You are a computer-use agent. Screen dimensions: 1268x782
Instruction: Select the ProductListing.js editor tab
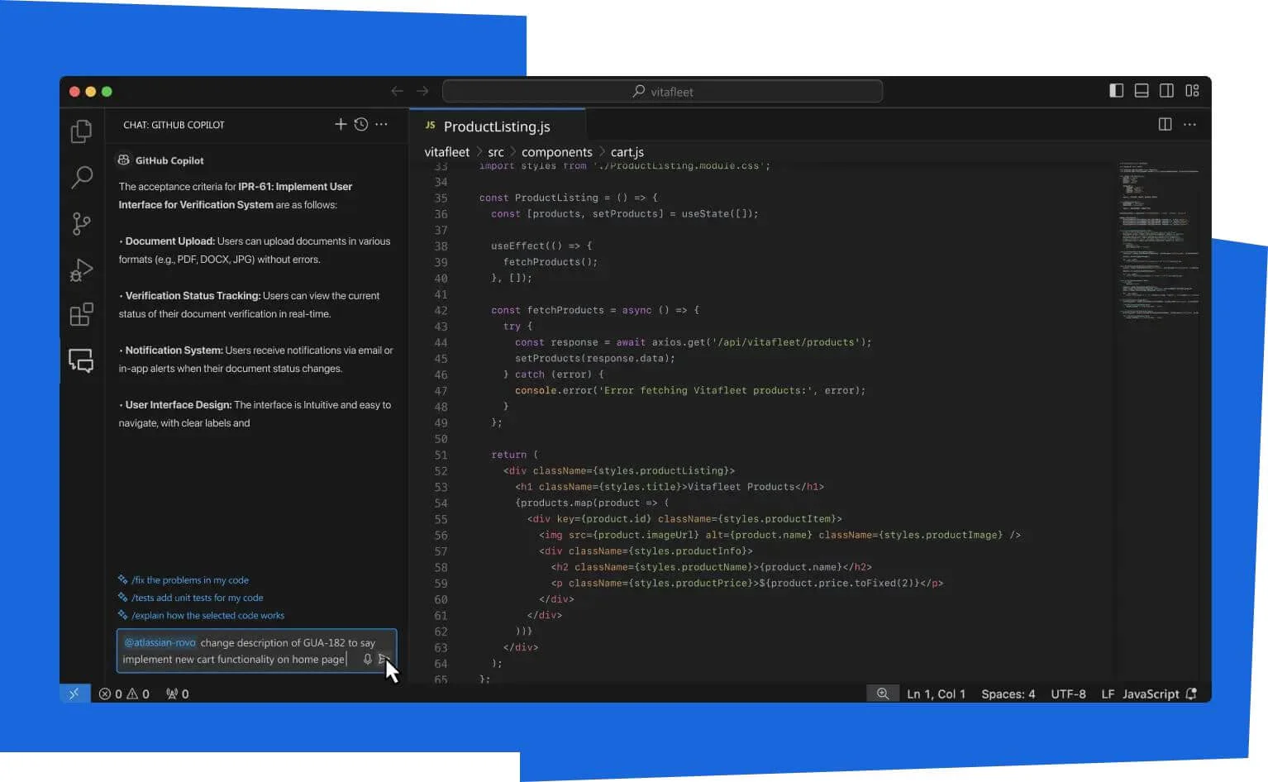click(496, 126)
